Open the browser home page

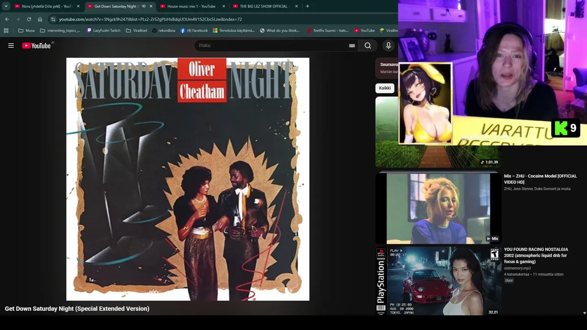pyautogui.click(x=40, y=19)
